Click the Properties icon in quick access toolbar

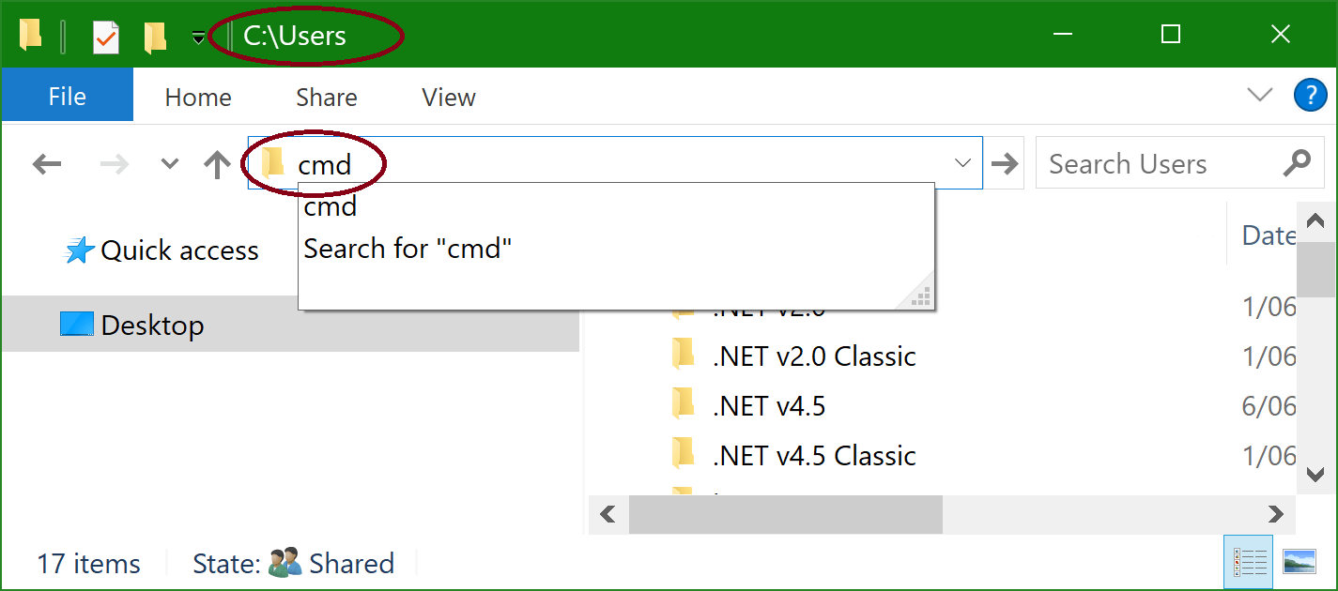pos(105,37)
